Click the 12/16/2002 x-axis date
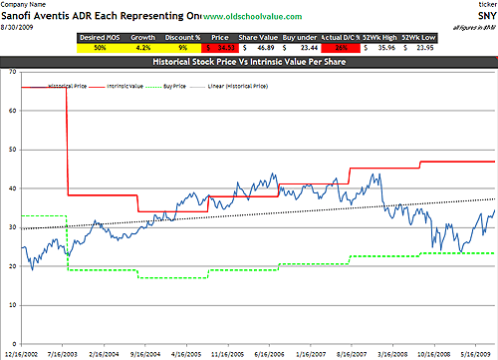Viewport: 498px width, 360px height. tap(21, 354)
